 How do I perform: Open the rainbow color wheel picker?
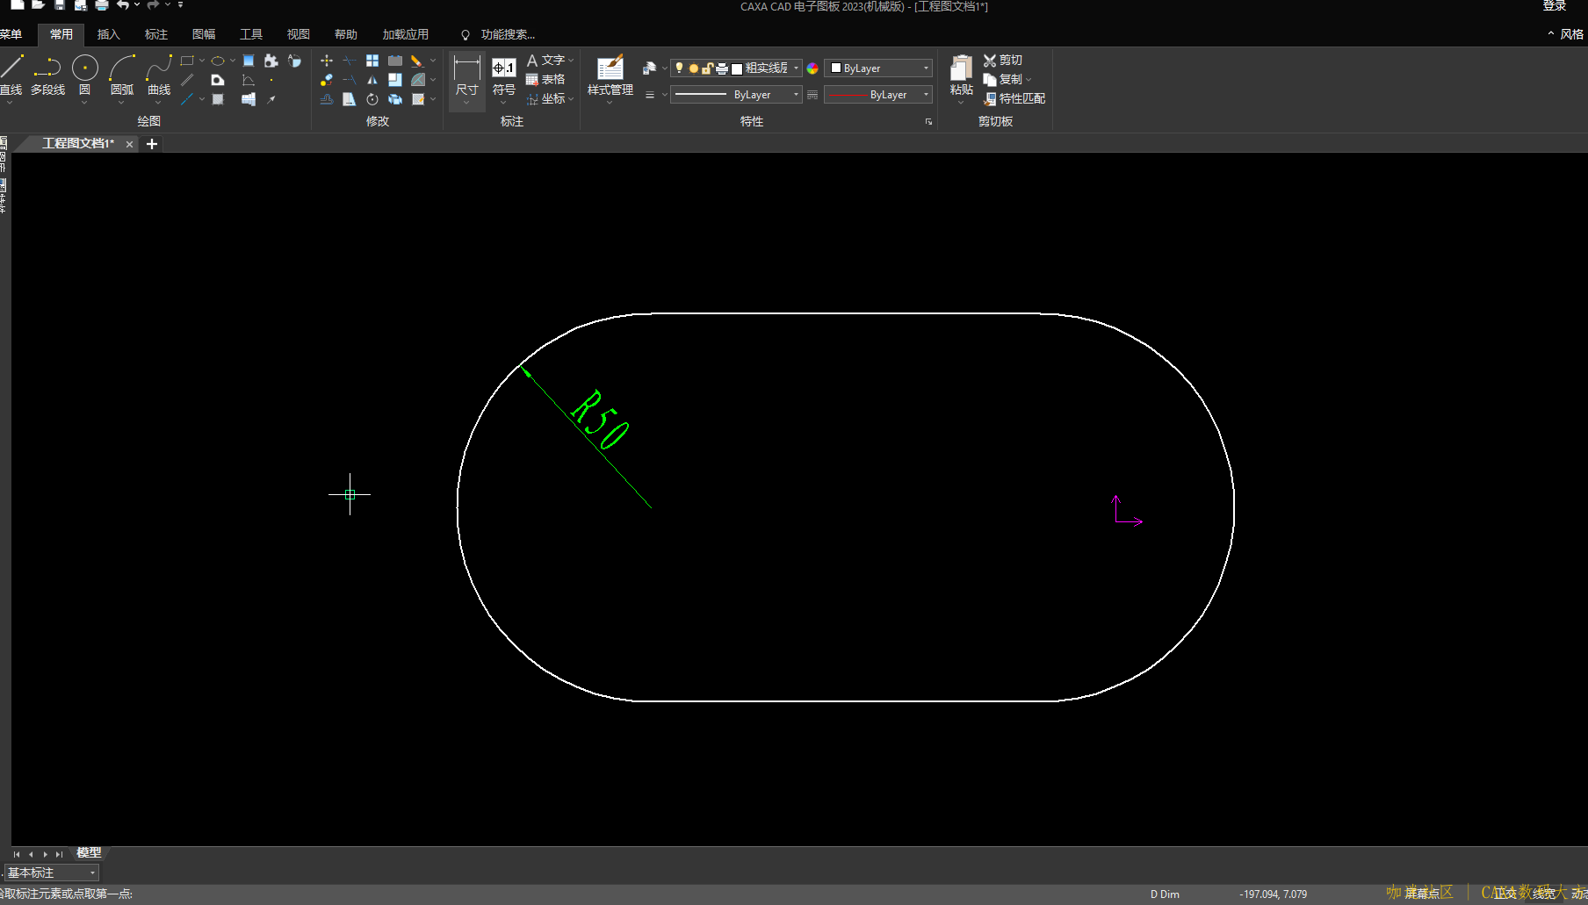[812, 68]
